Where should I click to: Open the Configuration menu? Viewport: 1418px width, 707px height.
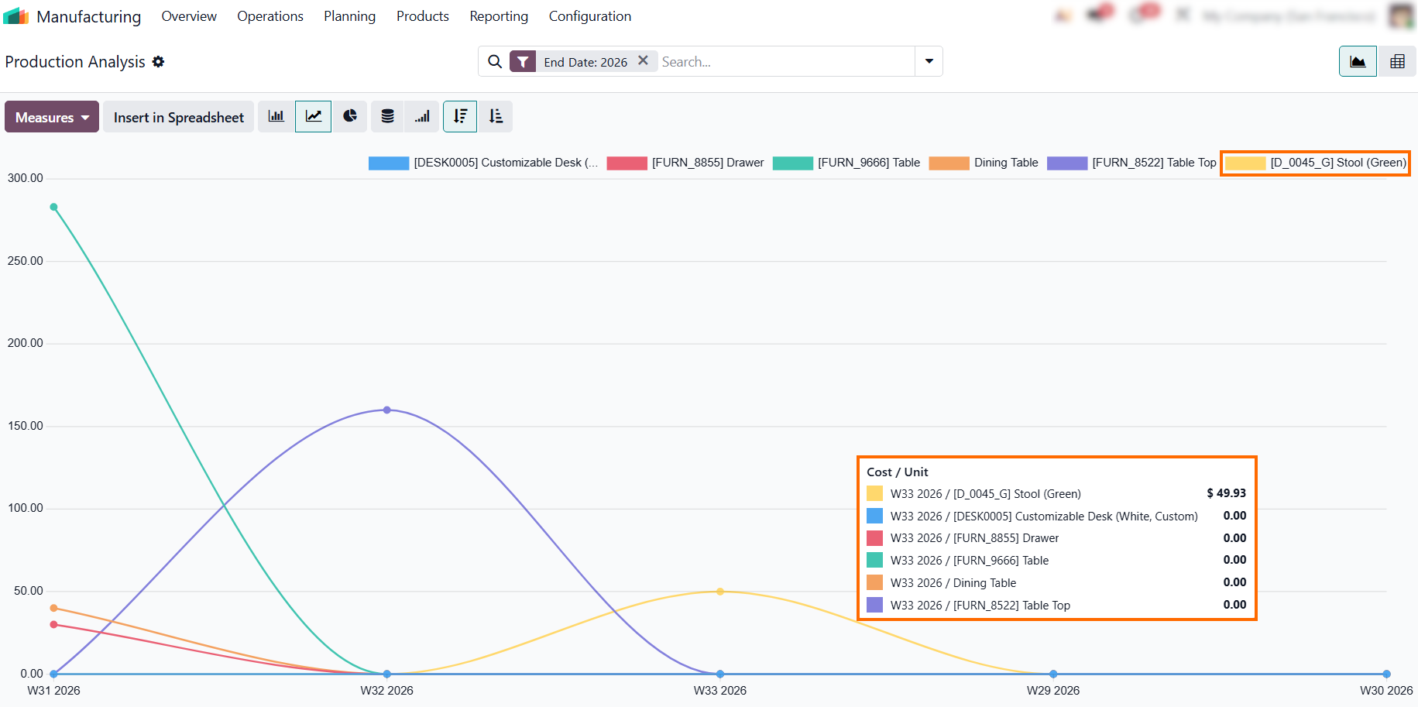pos(590,16)
